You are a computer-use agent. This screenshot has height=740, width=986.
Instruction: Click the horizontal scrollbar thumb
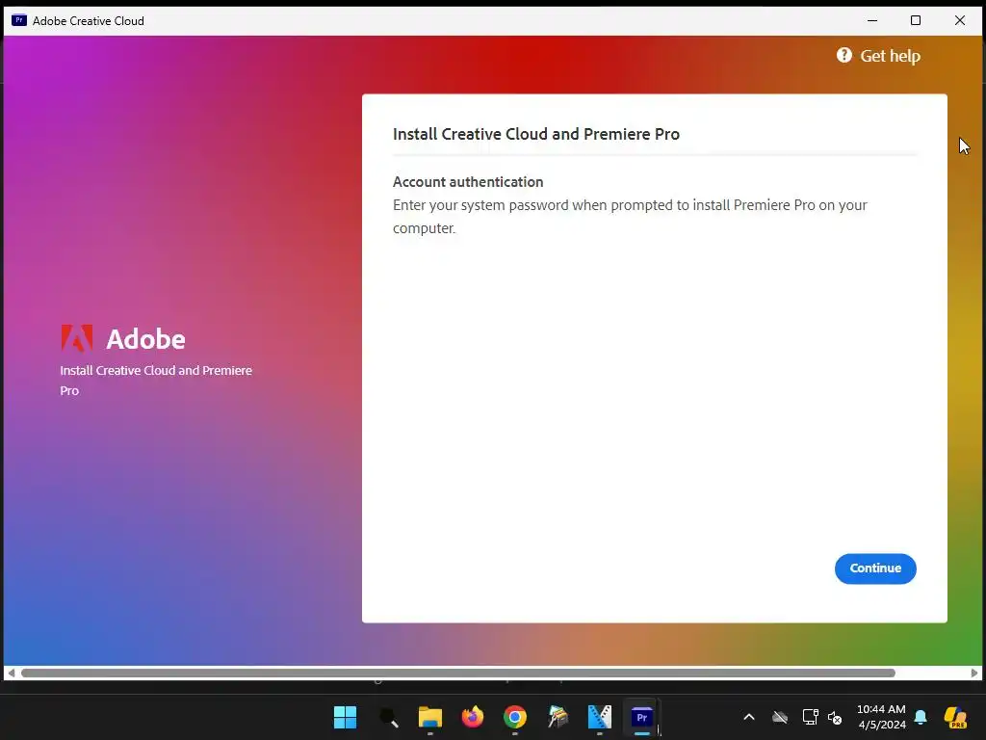click(x=457, y=673)
